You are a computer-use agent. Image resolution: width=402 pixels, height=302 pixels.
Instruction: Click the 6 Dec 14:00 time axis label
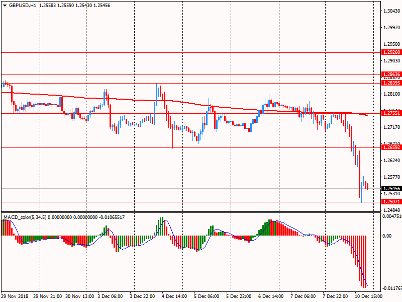269,297
